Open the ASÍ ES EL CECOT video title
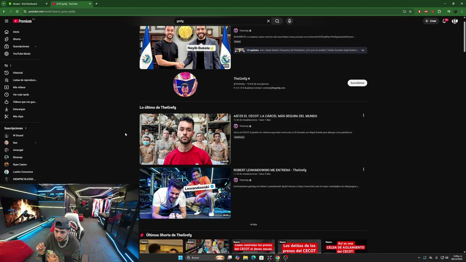466x262 pixels. [x=275, y=116]
